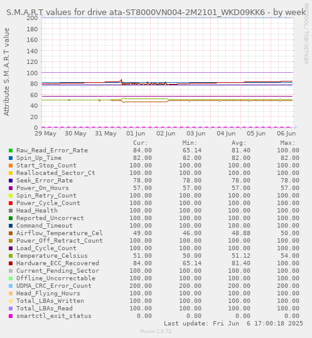Click the Last update timestamp text
The height and width of the screenshot is (338, 312).
click(234, 324)
